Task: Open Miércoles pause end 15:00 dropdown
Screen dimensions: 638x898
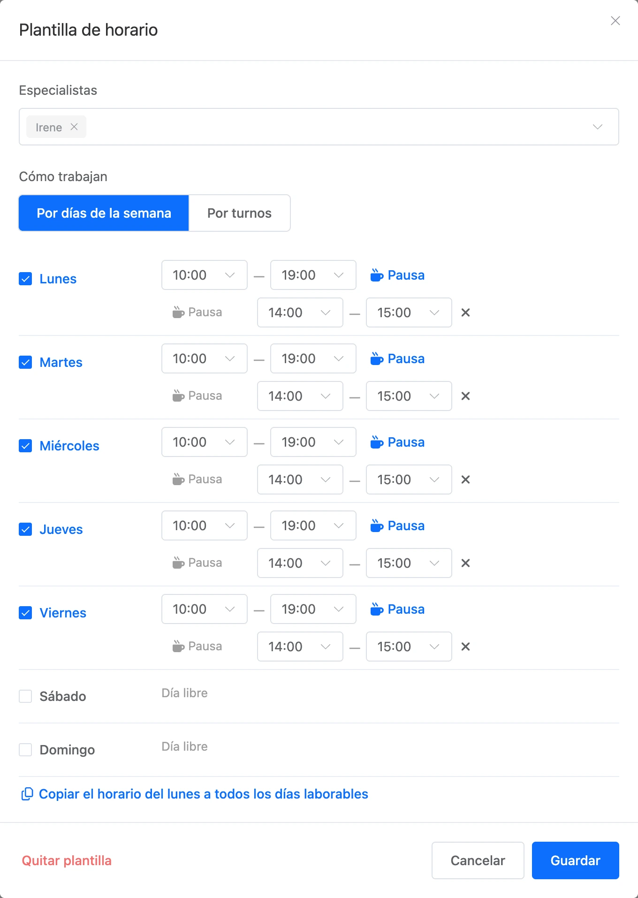Action: point(409,479)
